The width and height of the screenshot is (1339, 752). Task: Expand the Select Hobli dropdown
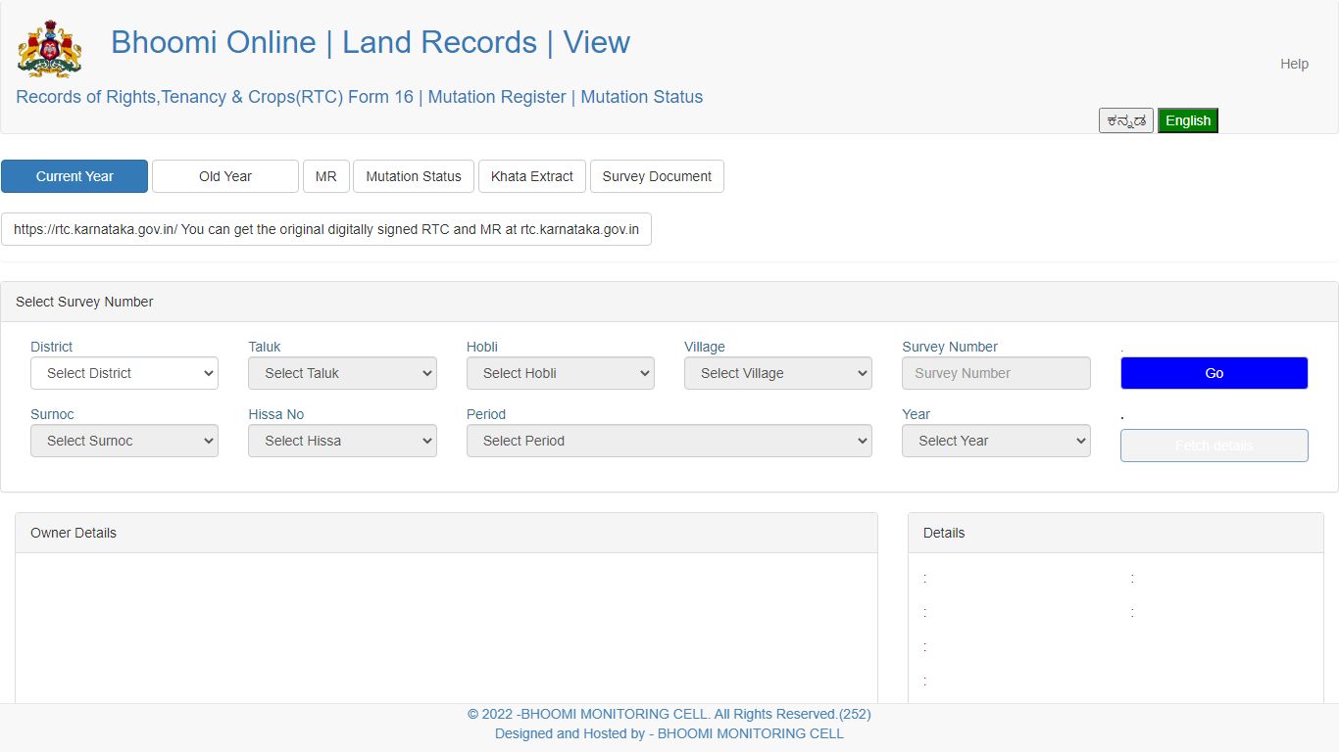561,373
